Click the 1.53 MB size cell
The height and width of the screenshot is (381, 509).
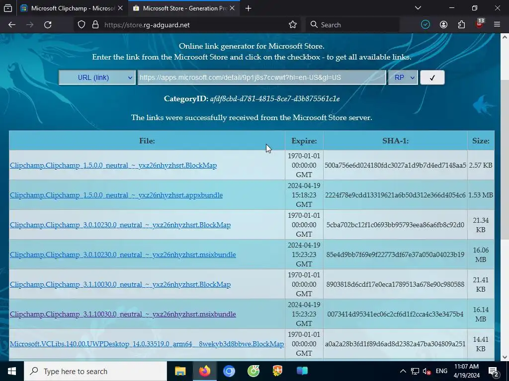point(481,195)
